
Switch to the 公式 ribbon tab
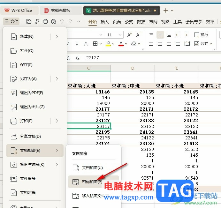tap(129, 22)
